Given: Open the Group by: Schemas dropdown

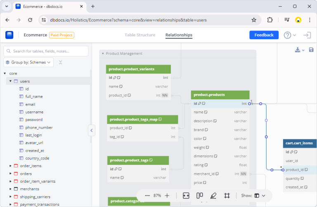Looking at the screenshot, I should [x=28, y=62].
